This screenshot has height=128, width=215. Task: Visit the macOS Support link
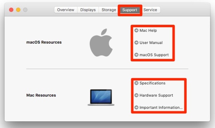click(x=154, y=55)
